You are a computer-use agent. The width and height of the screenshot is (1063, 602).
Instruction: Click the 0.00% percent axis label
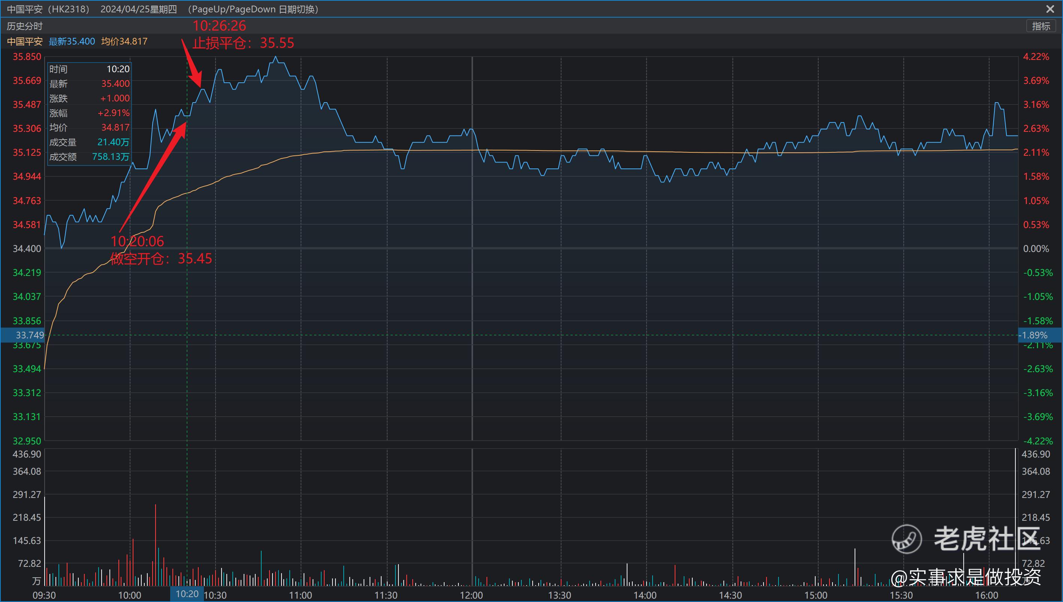tap(1036, 249)
